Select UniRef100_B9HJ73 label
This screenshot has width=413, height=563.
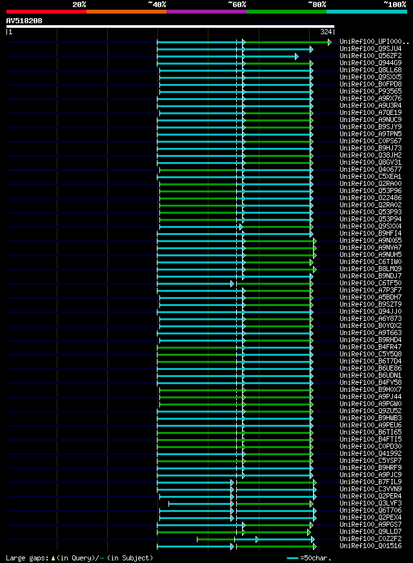(370, 148)
